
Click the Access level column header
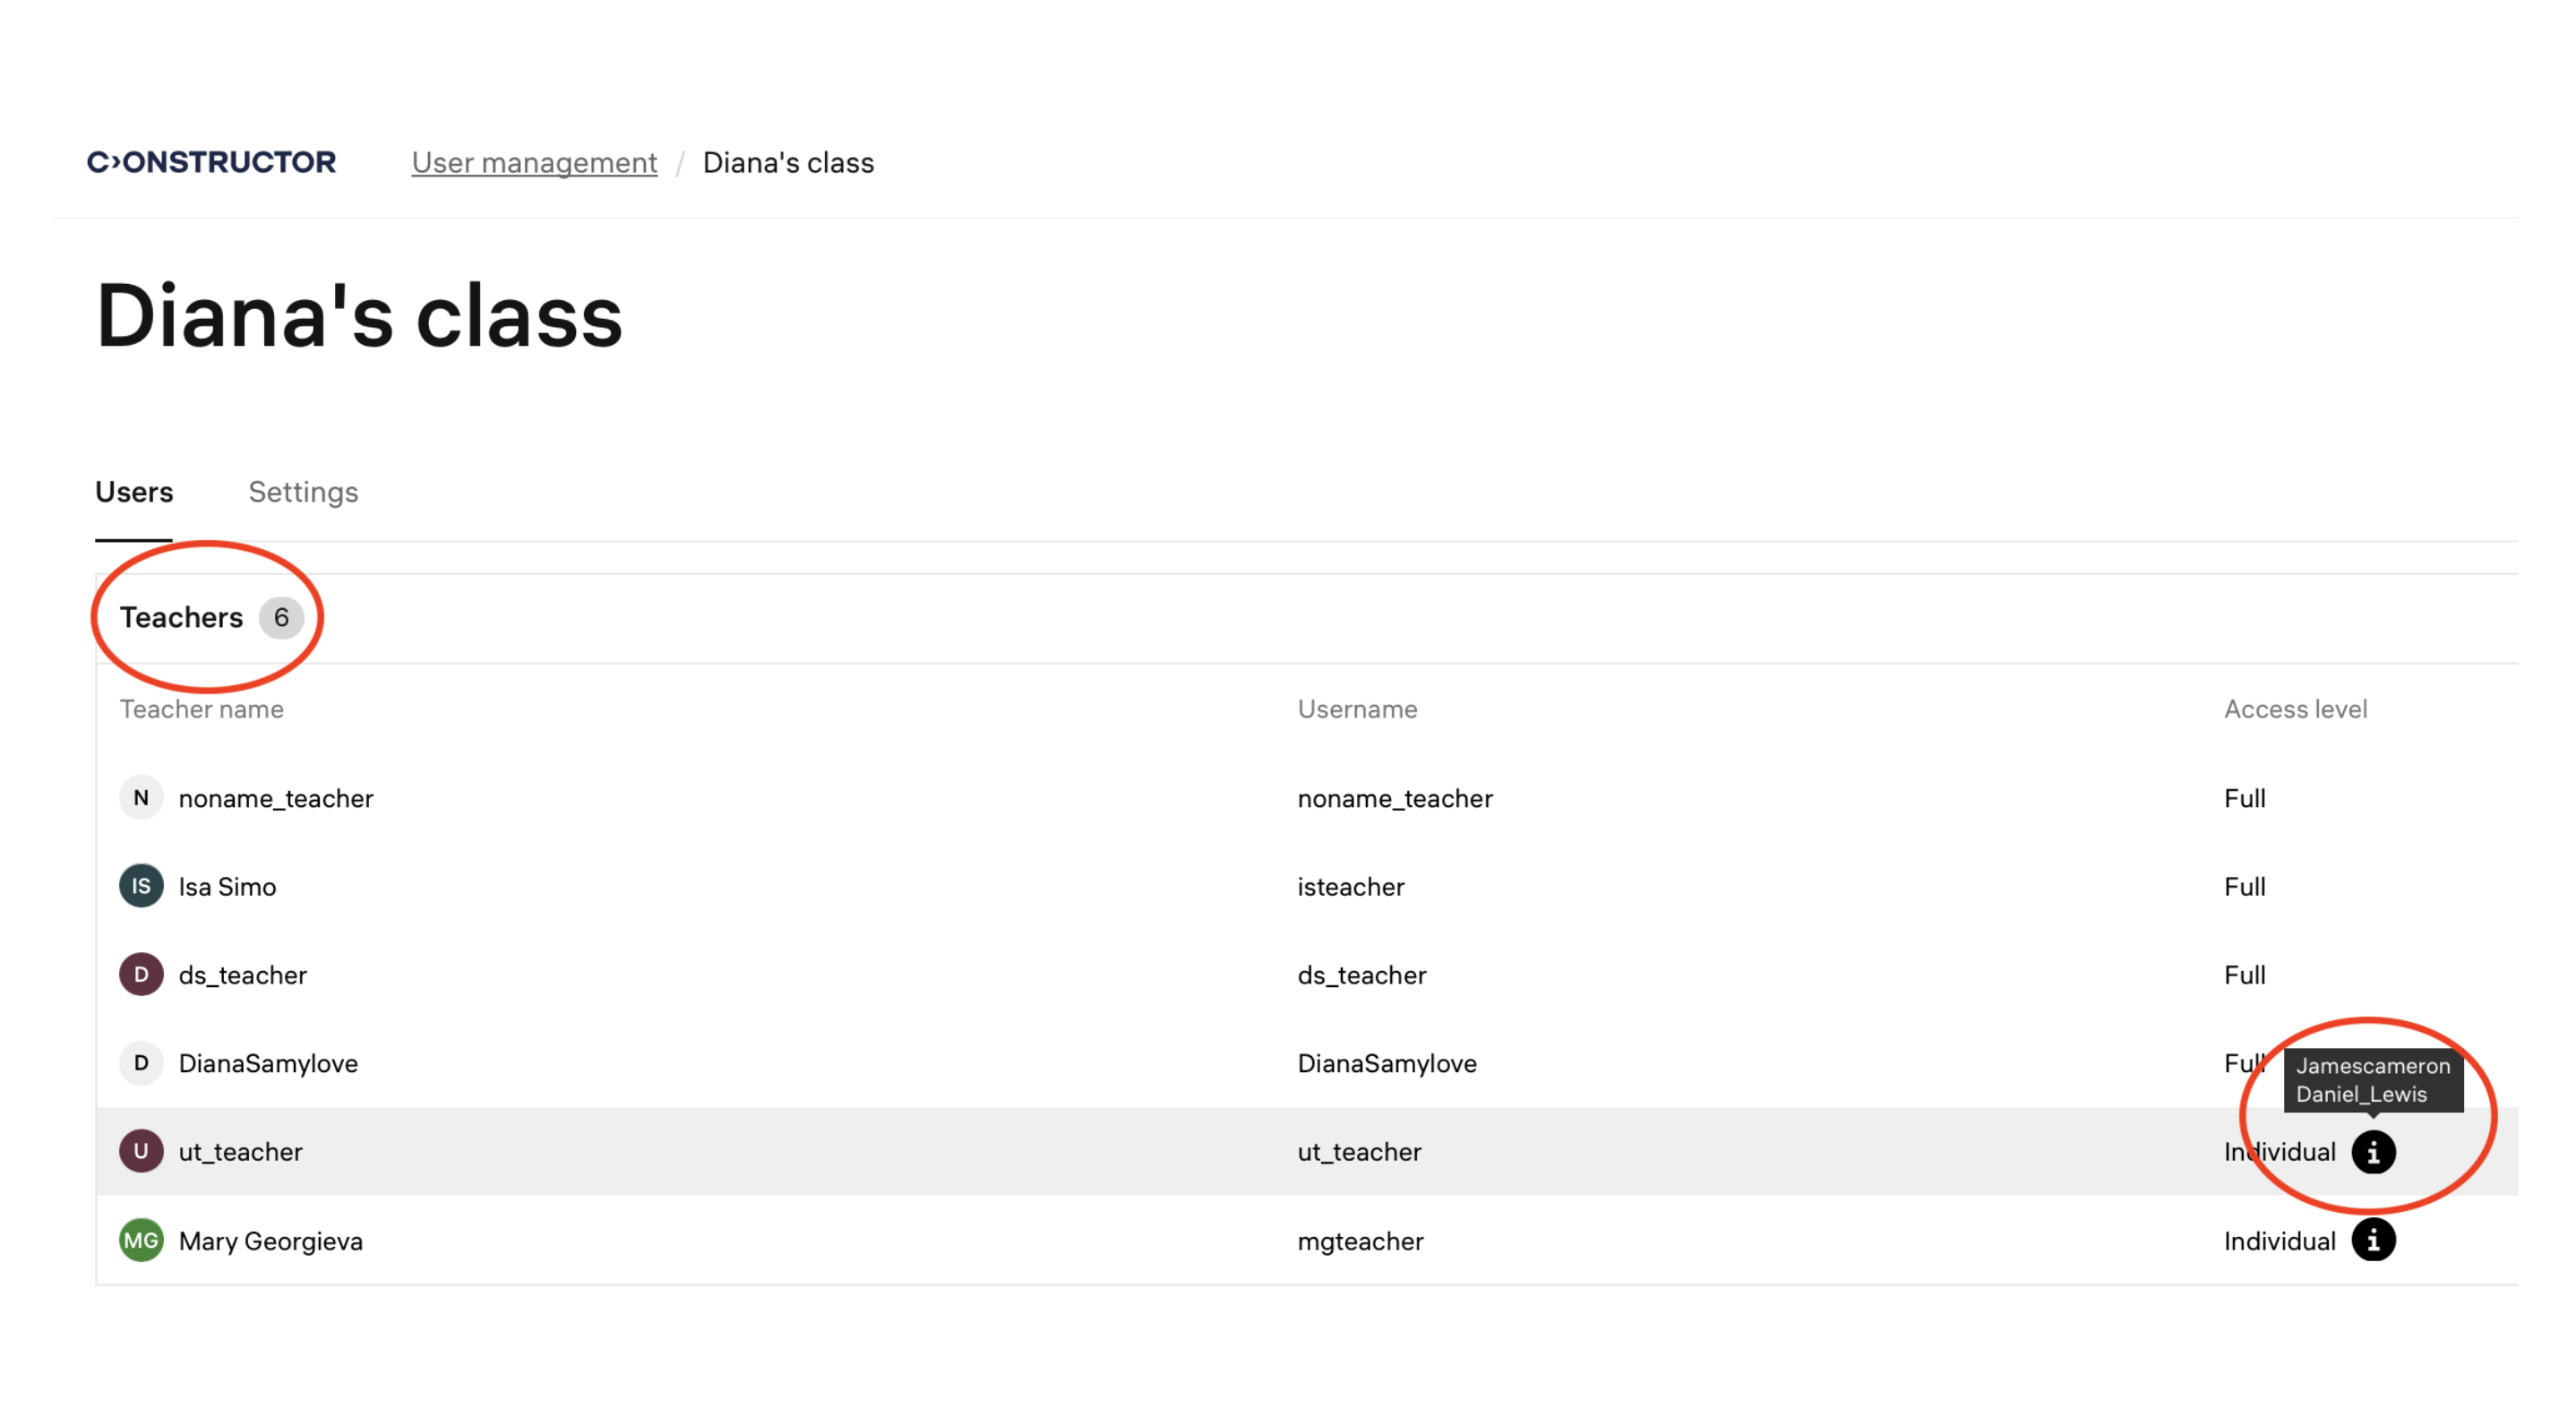coord(2295,709)
